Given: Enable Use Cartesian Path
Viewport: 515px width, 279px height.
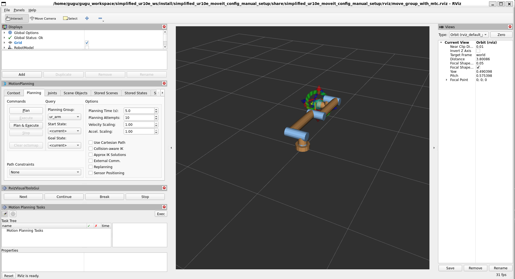Looking at the screenshot, I should point(91,142).
